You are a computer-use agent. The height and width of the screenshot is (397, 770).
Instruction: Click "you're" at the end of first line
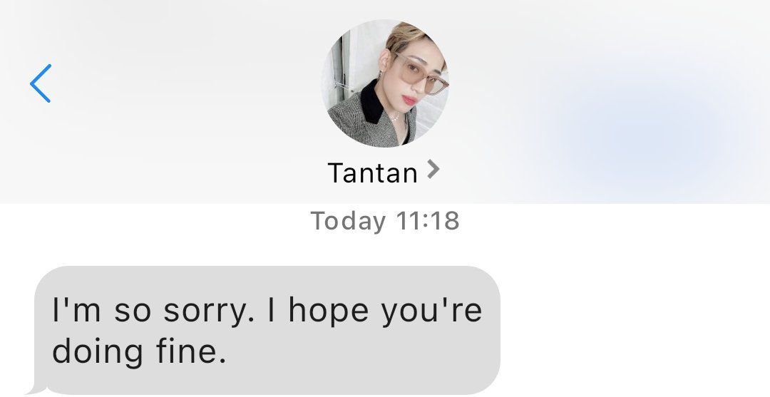[432, 311]
